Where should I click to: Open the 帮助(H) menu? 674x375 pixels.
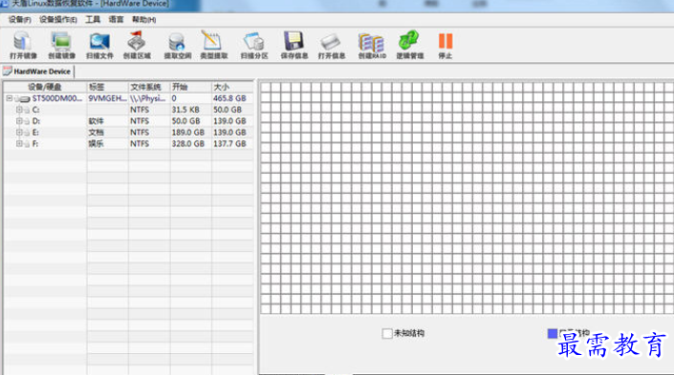pyautogui.click(x=144, y=20)
